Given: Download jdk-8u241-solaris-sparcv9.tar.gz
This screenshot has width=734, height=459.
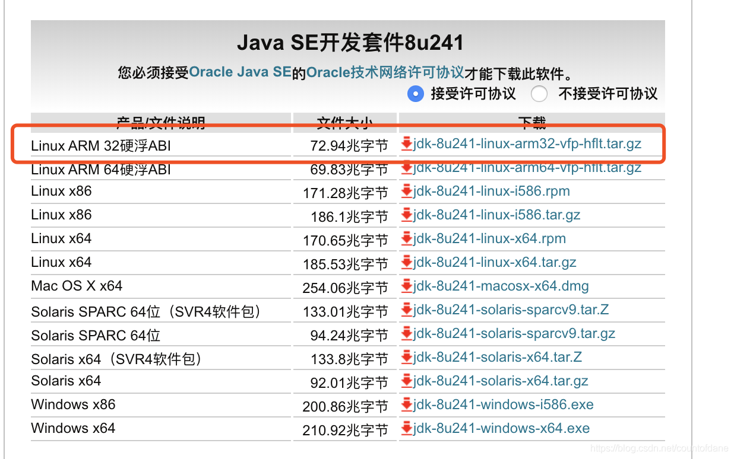Looking at the screenshot, I should (x=514, y=333).
